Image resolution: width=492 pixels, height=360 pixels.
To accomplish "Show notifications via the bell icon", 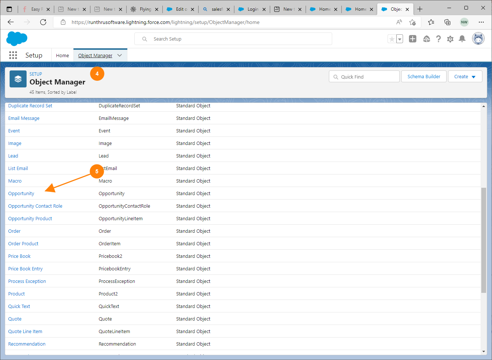I will tap(462, 39).
